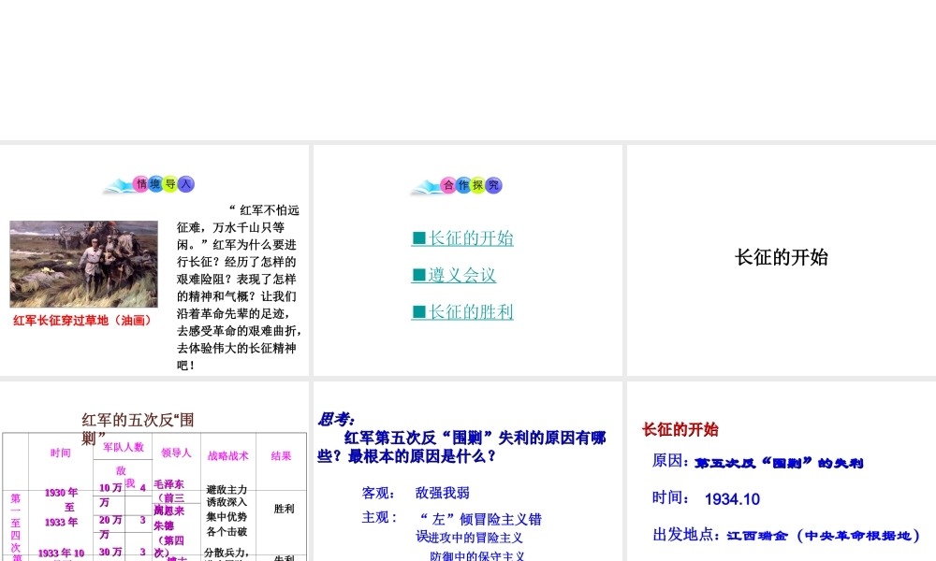
Task: Click the 思考: heading in blue
Action: point(337,420)
